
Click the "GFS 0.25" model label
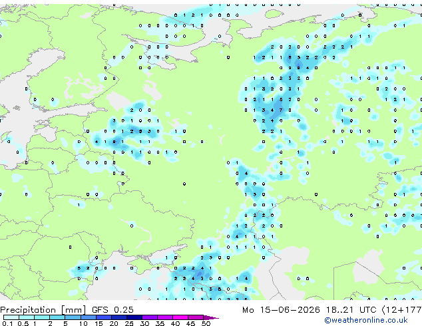point(112,310)
